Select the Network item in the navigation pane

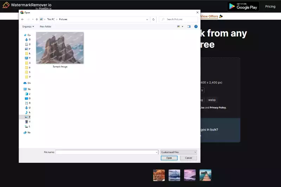(27, 132)
